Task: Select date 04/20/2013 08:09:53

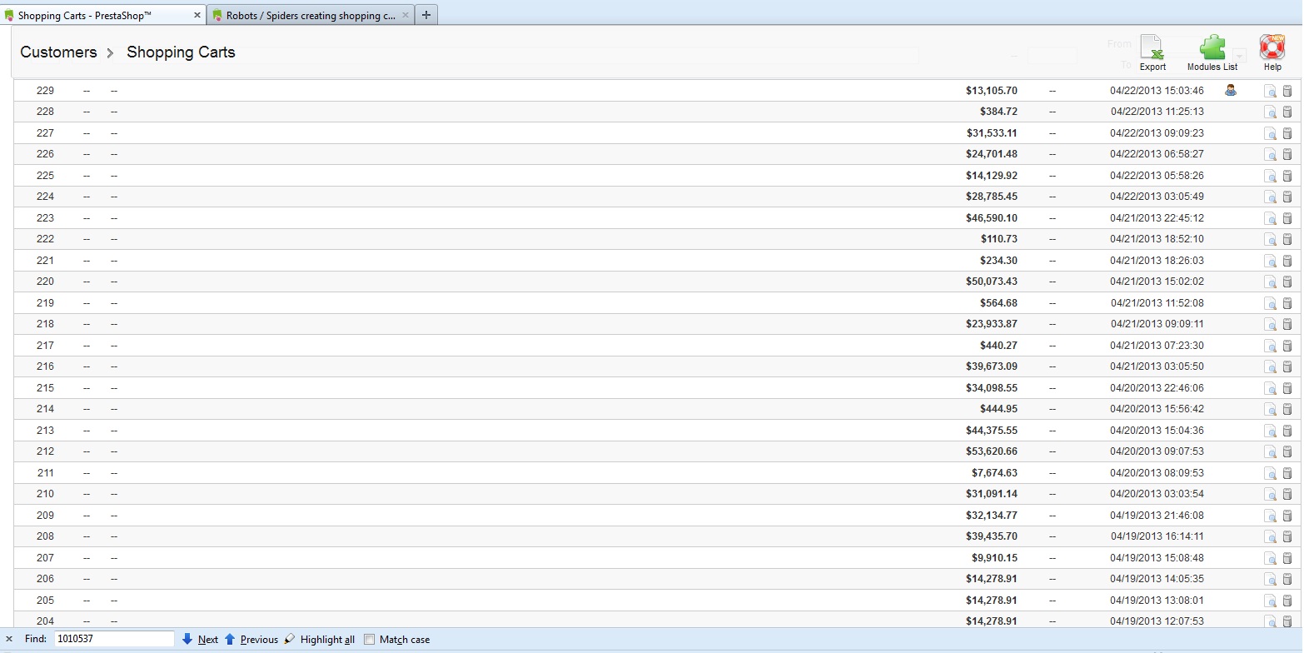Action: coord(1157,472)
